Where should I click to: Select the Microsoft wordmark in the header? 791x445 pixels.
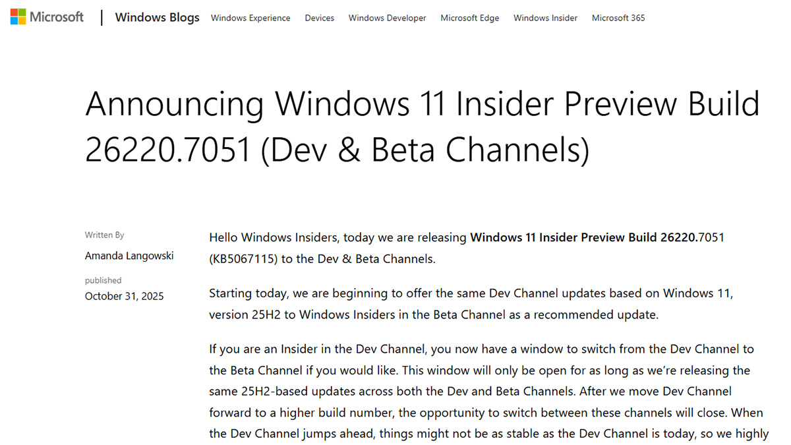click(55, 16)
